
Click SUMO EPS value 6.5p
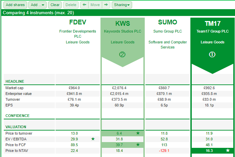click(x=164, y=105)
